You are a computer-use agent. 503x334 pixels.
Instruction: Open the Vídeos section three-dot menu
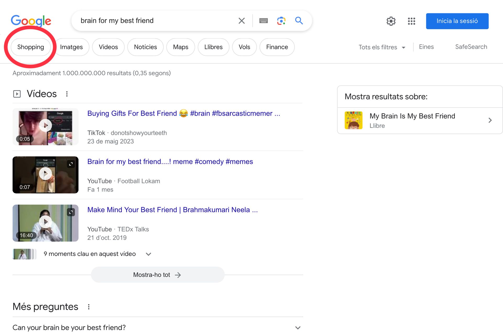tap(67, 94)
